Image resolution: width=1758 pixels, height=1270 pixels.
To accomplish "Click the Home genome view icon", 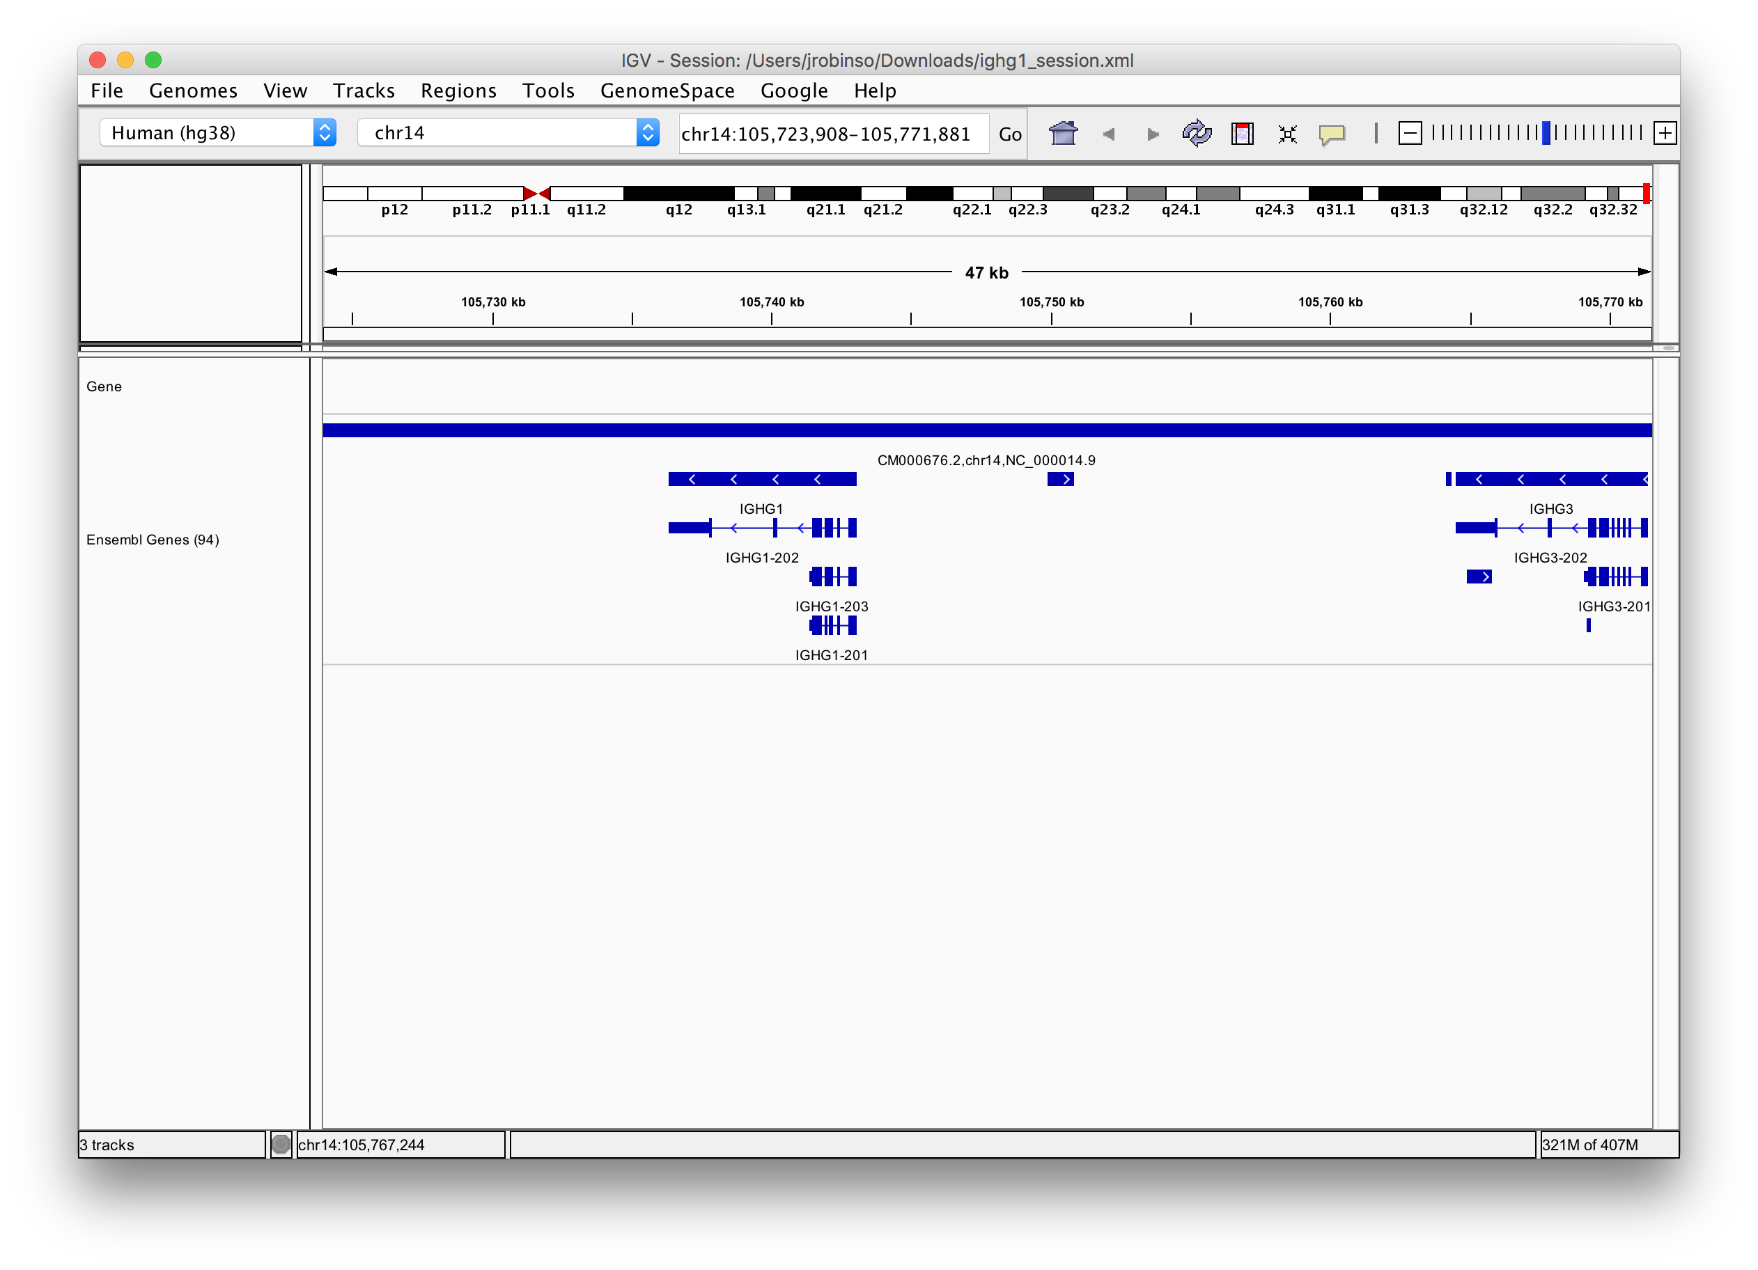I will [x=1063, y=133].
